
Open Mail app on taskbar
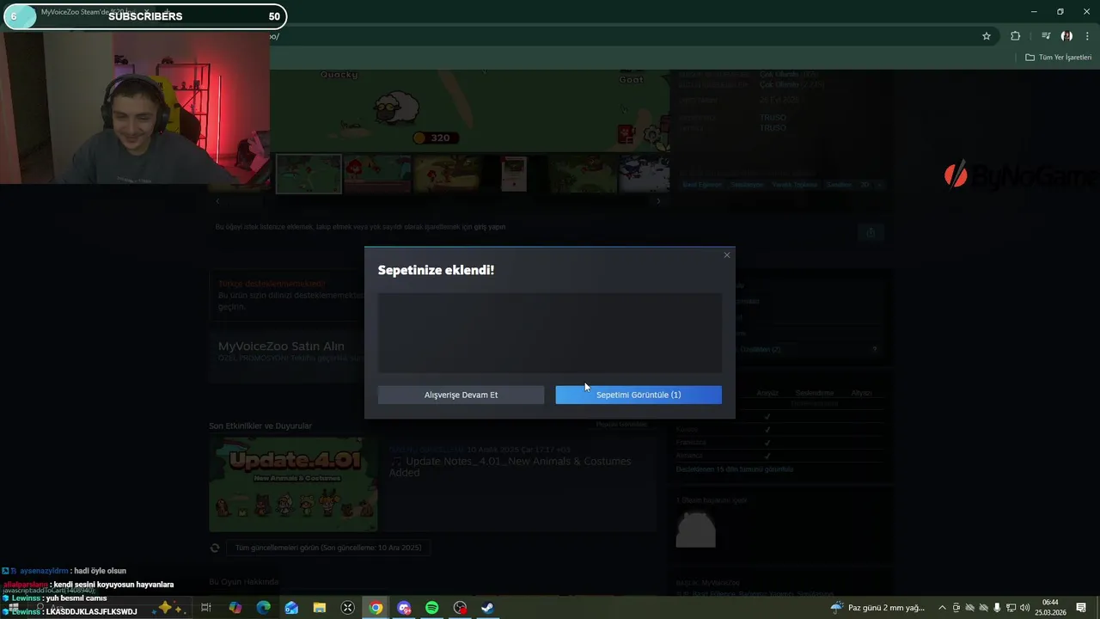tap(291, 608)
